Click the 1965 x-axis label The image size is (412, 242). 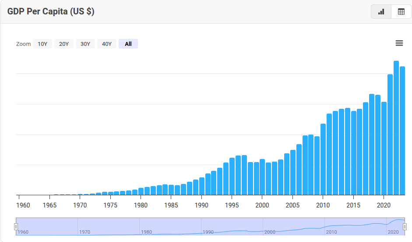tap(49, 205)
